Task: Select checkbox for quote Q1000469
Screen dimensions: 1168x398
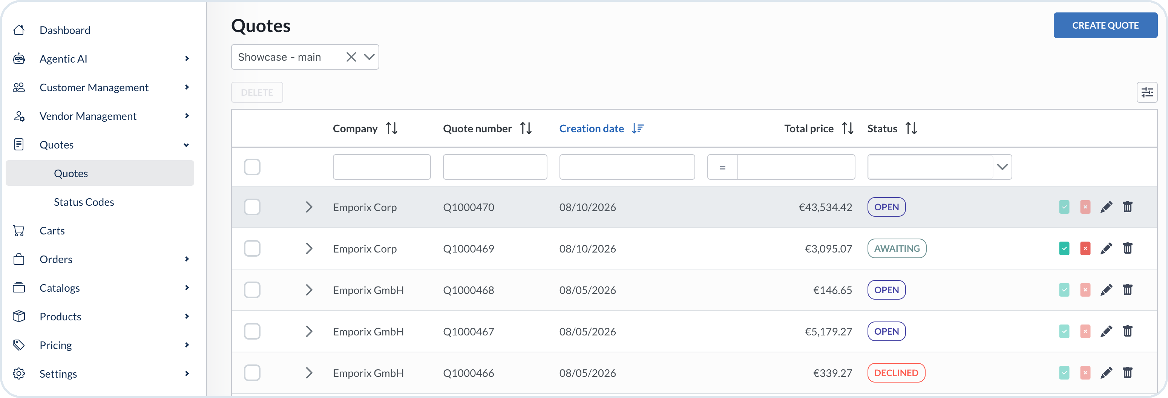Action: coord(252,248)
